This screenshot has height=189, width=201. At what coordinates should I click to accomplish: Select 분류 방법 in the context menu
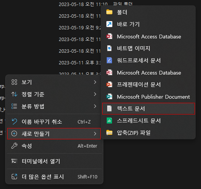pyautogui.click(x=54, y=106)
